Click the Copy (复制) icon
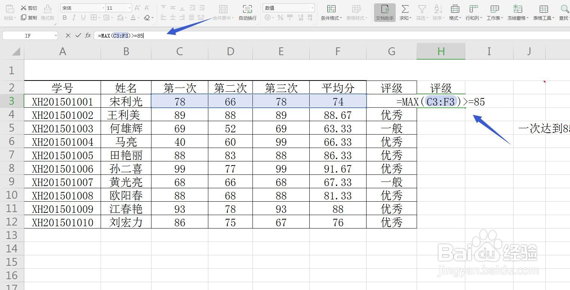The height and width of the screenshot is (290, 570). point(24,17)
